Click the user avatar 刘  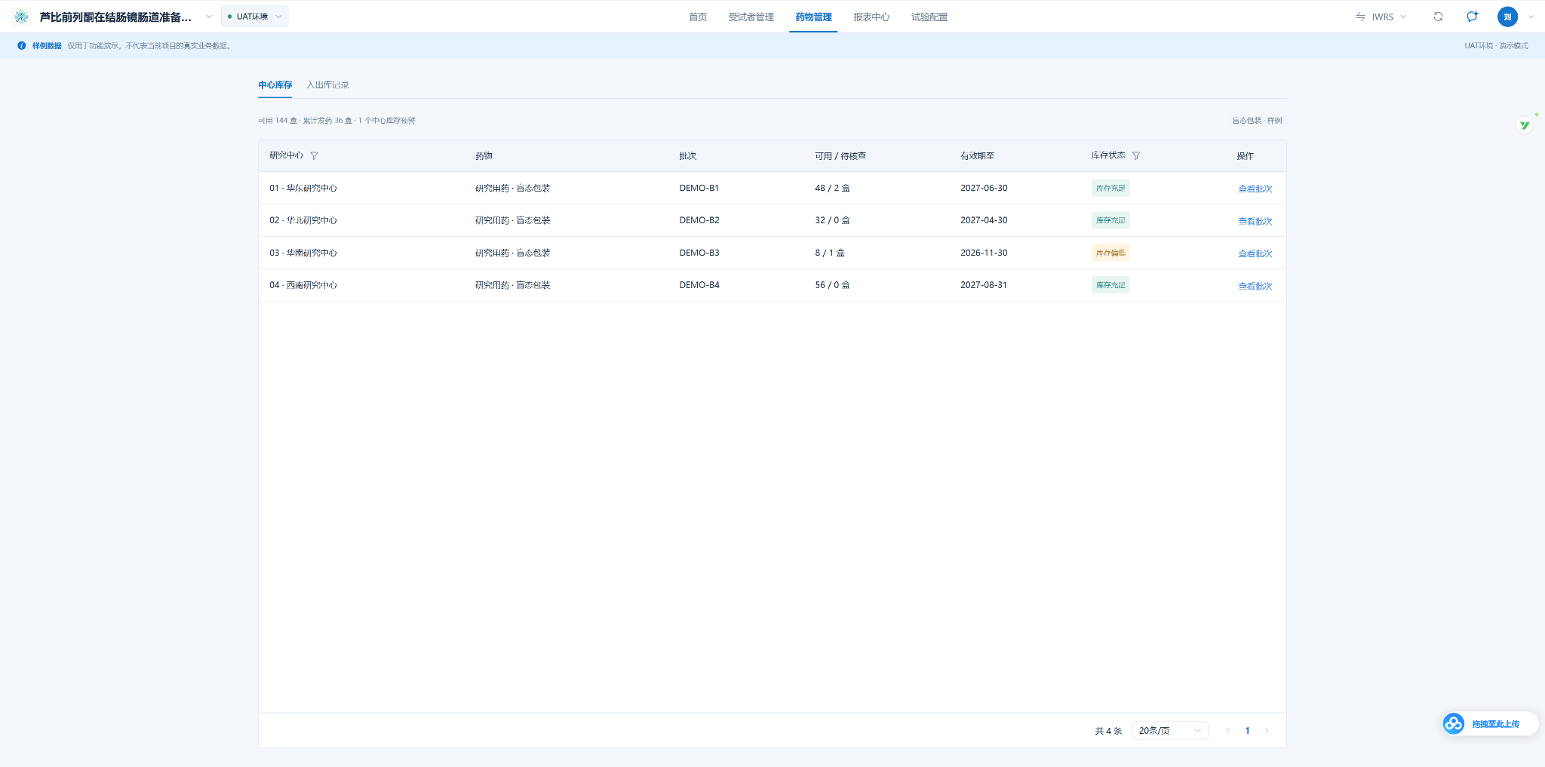coord(1507,17)
